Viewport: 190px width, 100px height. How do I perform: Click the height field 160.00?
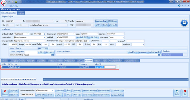point(28,45)
